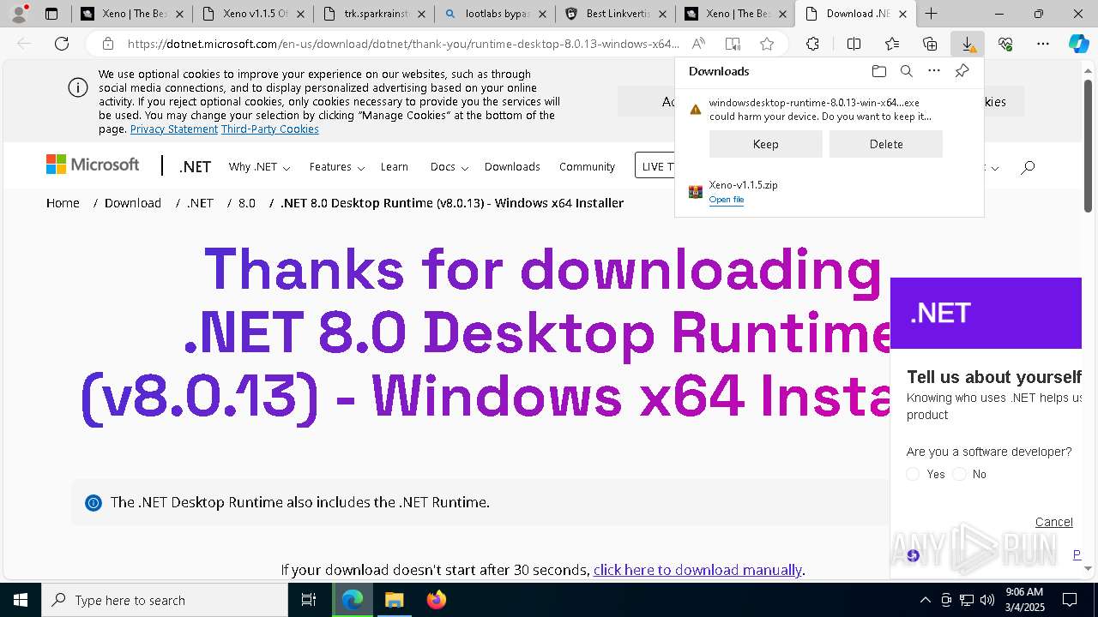Click the Microsoft logo
Viewport: 1098px width, 617px height.
point(93,165)
